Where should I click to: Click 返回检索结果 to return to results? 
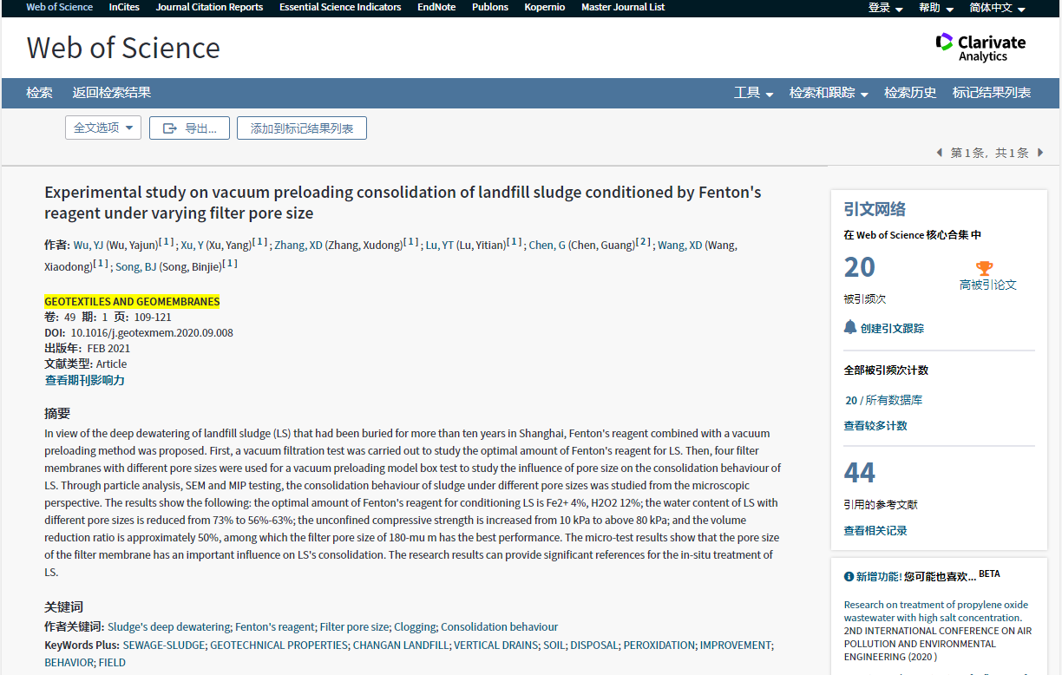(x=111, y=93)
